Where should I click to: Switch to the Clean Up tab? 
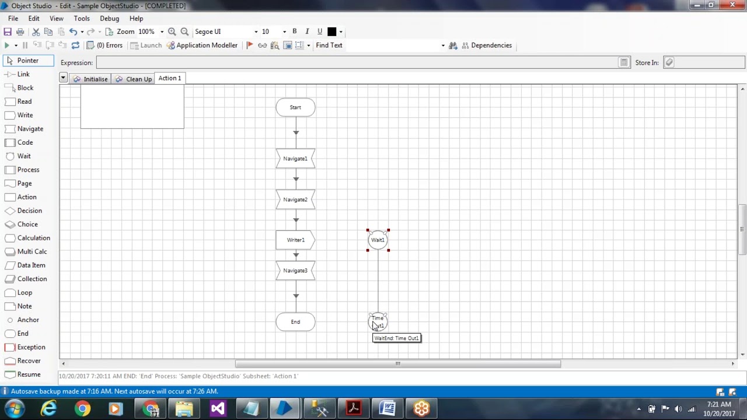(x=133, y=79)
